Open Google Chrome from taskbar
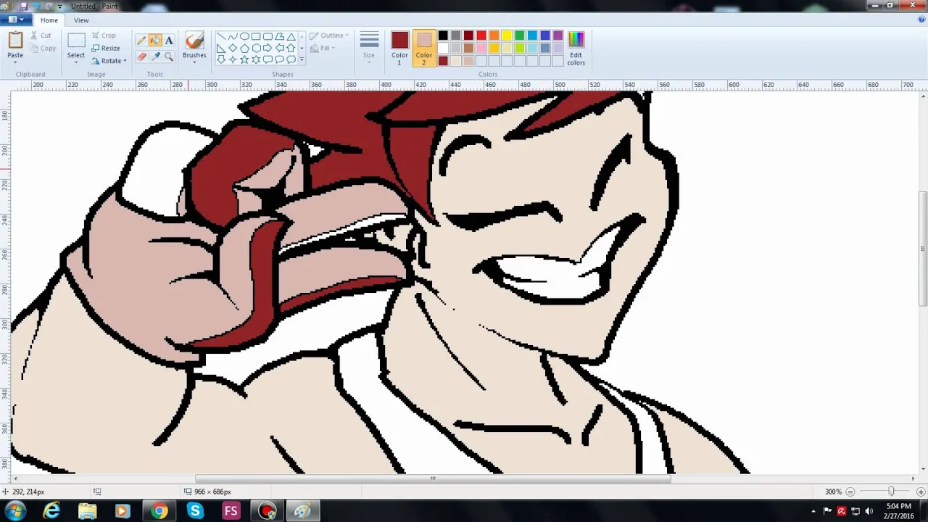The width and height of the screenshot is (928, 522). click(159, 511)
